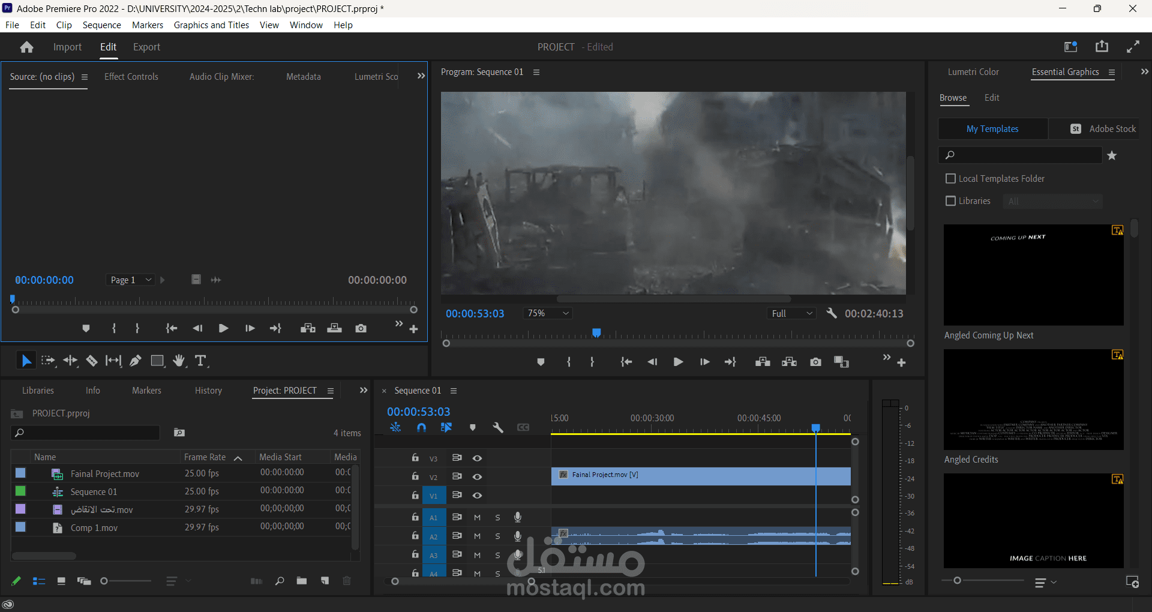Select the Ripple Edit tool
The width and height of the screenshot is (1152, 612).
70,361
